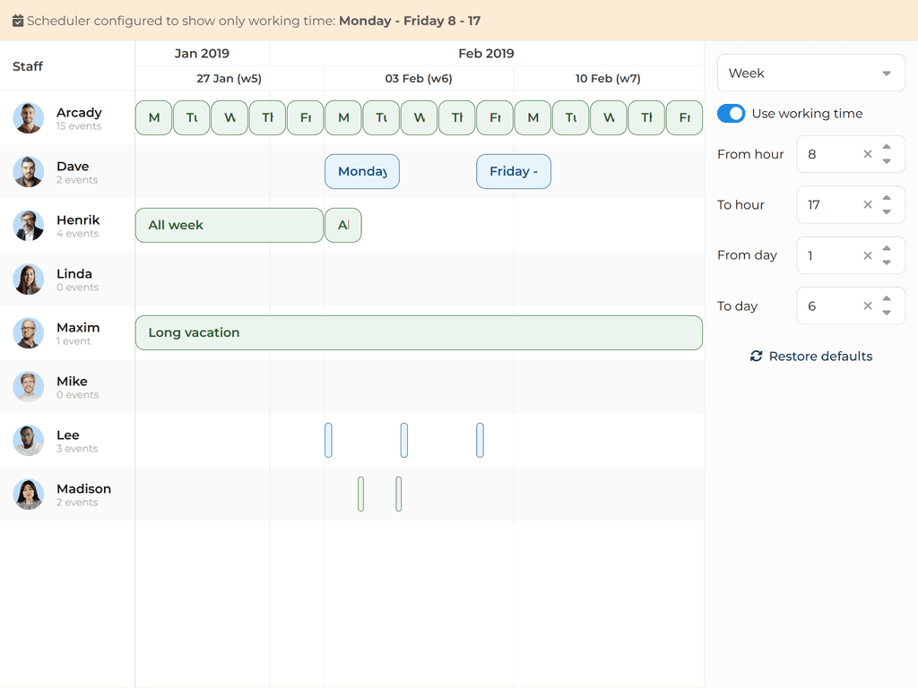This screenshot has height=688, width=918.
Task: Clear the From hour field value
Action: 867,154
